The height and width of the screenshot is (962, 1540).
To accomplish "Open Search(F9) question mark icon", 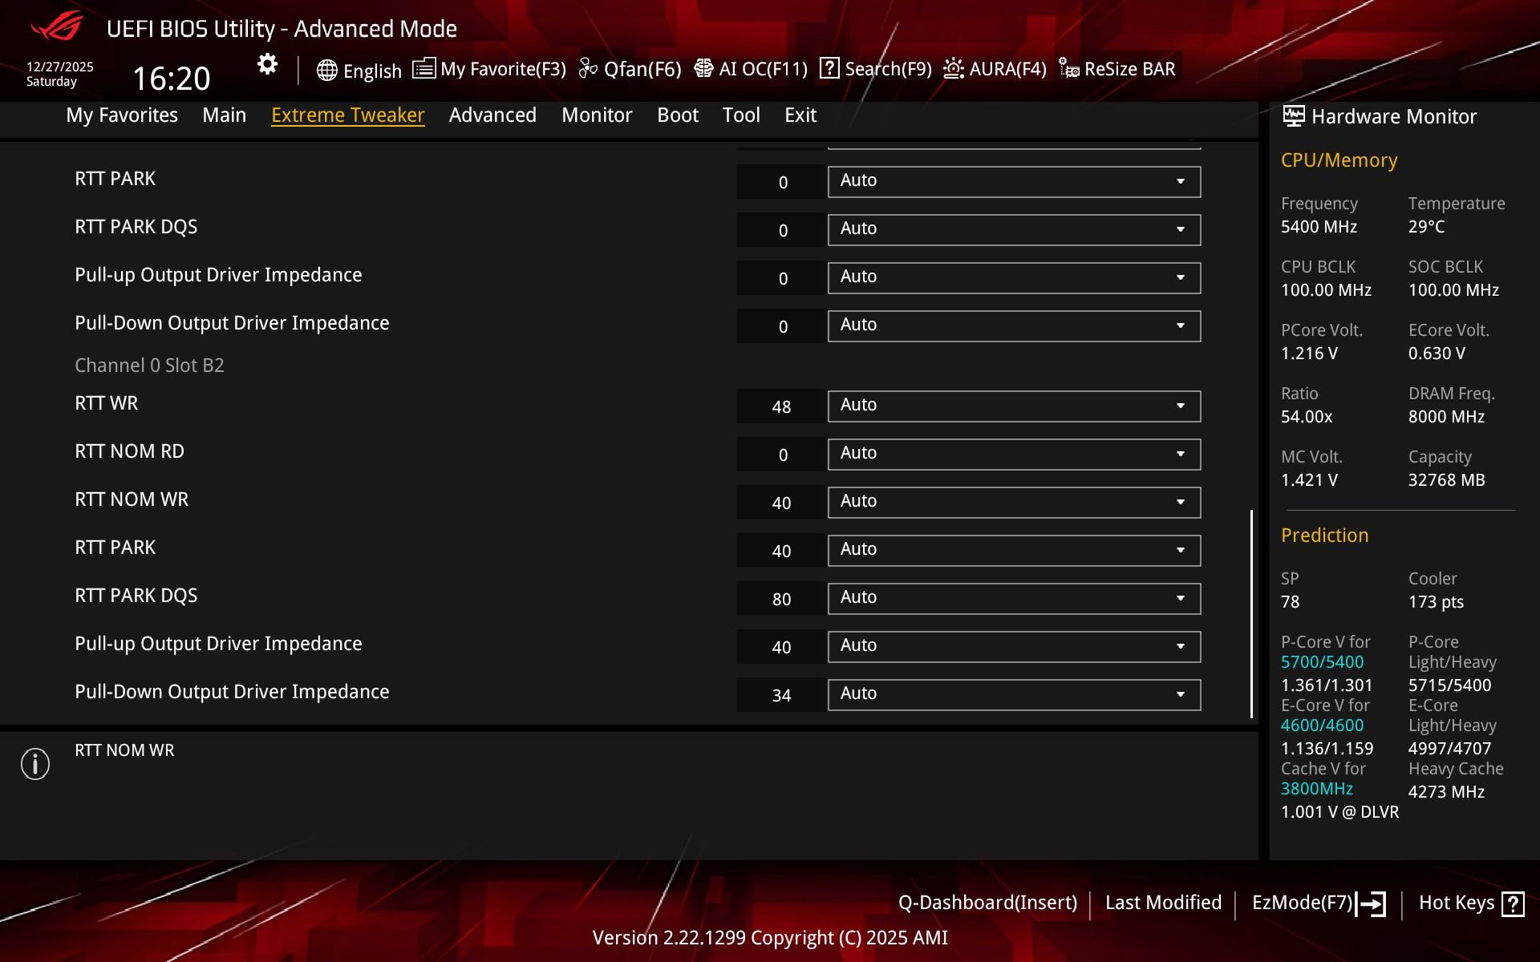I will [829, 69].
